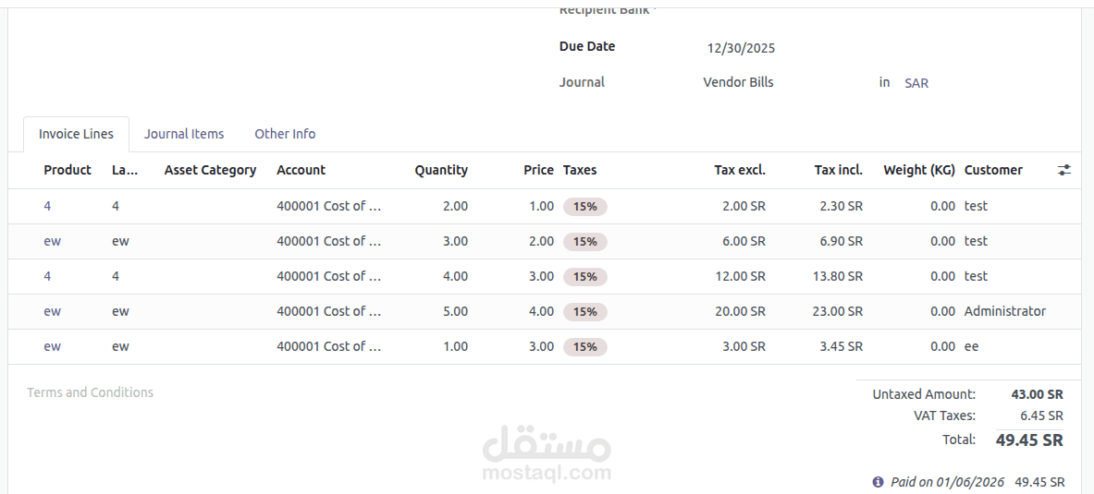
Task: Click the 15% tax tag on 6.00 SR line
Action: [x=584, y=242]
